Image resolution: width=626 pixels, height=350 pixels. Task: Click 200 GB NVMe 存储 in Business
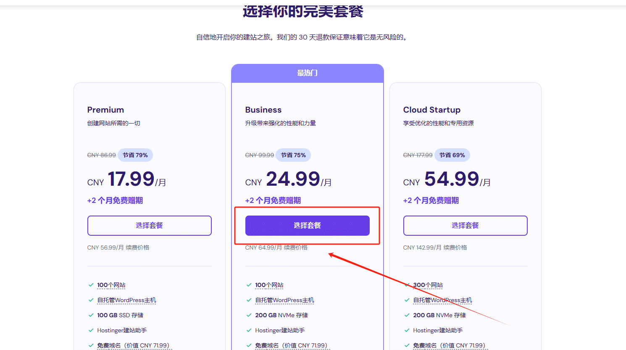point(281,315)
